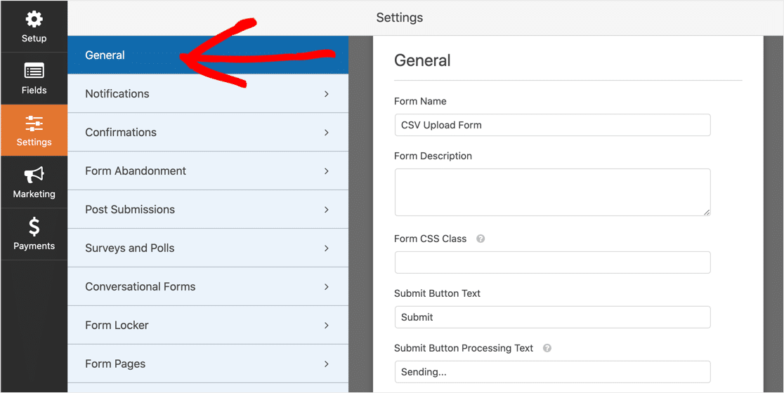Select the Settings sliders icon
The image size is (784, 393).
[x=34, y=124]
